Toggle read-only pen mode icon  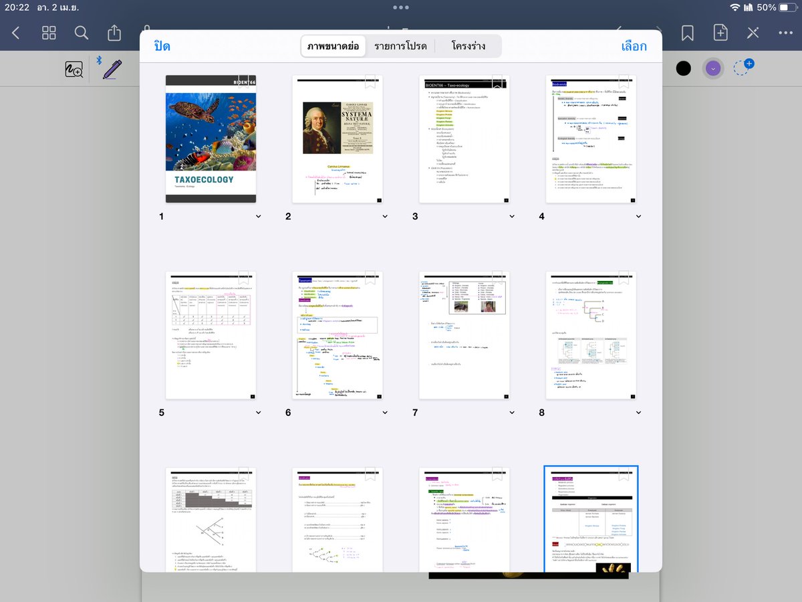click(x=753, y=33)
